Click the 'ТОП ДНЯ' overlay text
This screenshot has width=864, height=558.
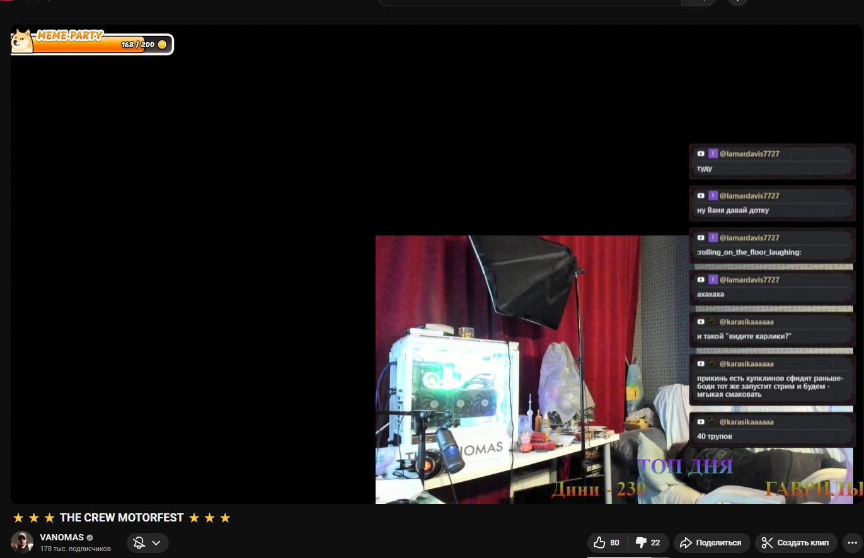685,467
